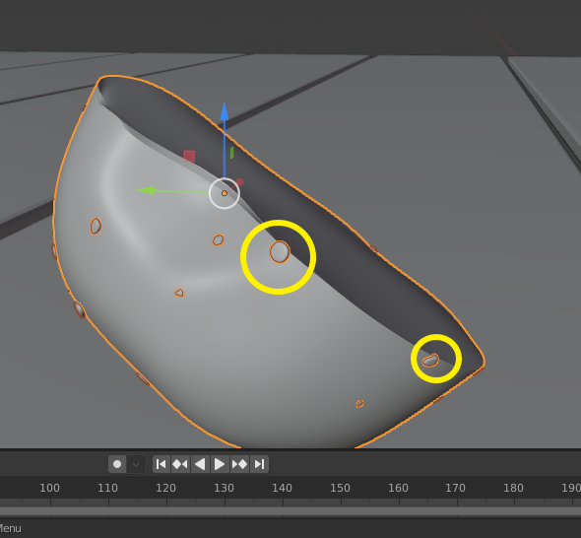Play the animation in reverse
This screenshot has height=538, width=581.
tap(200, 464)
